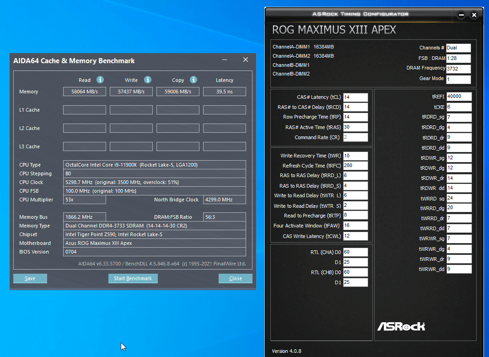Click the DRAM Frequency field 3732
Image resolution: width=489 pixels, height=357 pixels.
click(x=458, y=69)
